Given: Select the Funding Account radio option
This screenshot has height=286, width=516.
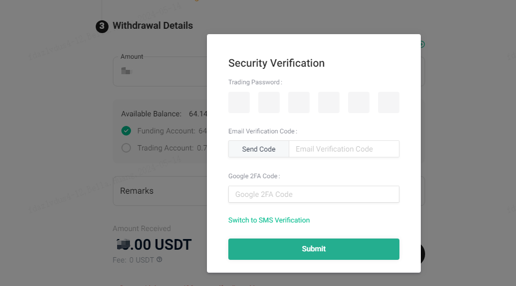Looking at the screenshot, I should coord(126,131).
